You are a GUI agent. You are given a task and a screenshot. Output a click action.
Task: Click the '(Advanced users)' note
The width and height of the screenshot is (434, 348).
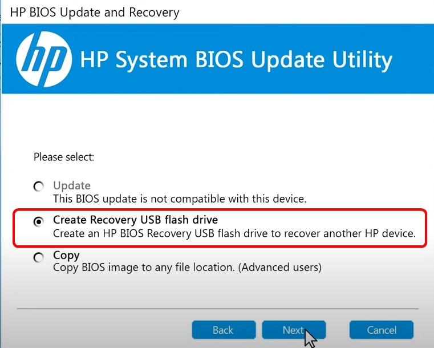[279, 268]
